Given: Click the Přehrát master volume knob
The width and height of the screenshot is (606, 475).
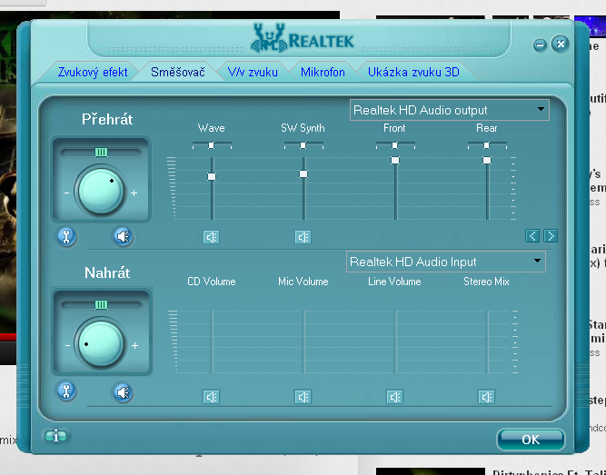Looking at the screenshot, I should [101, 191].
